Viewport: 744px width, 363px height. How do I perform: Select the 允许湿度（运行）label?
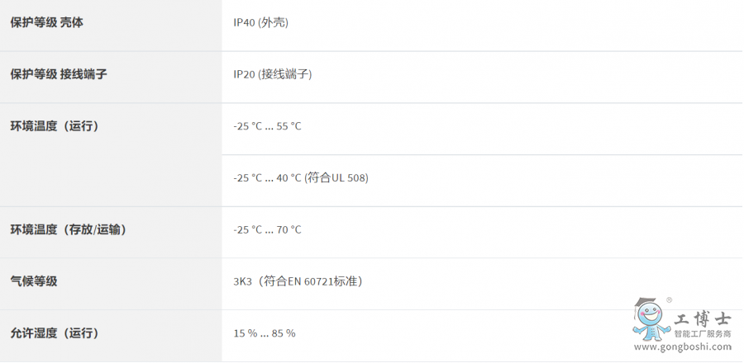(55, 333)
